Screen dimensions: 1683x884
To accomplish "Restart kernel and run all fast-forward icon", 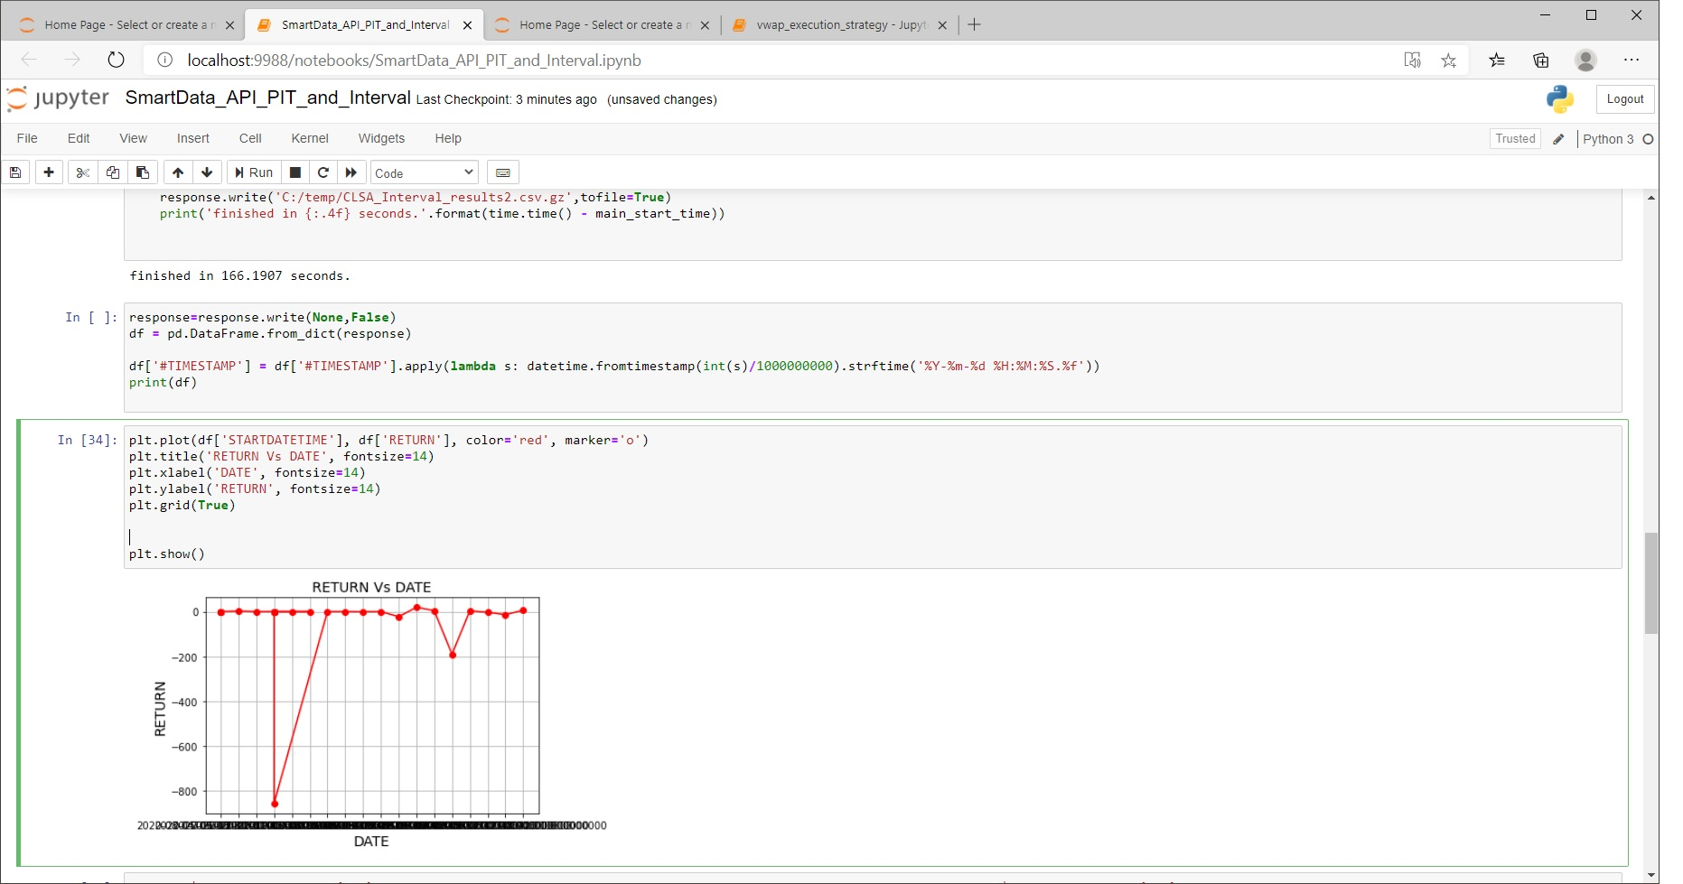I will click(351, 172).
